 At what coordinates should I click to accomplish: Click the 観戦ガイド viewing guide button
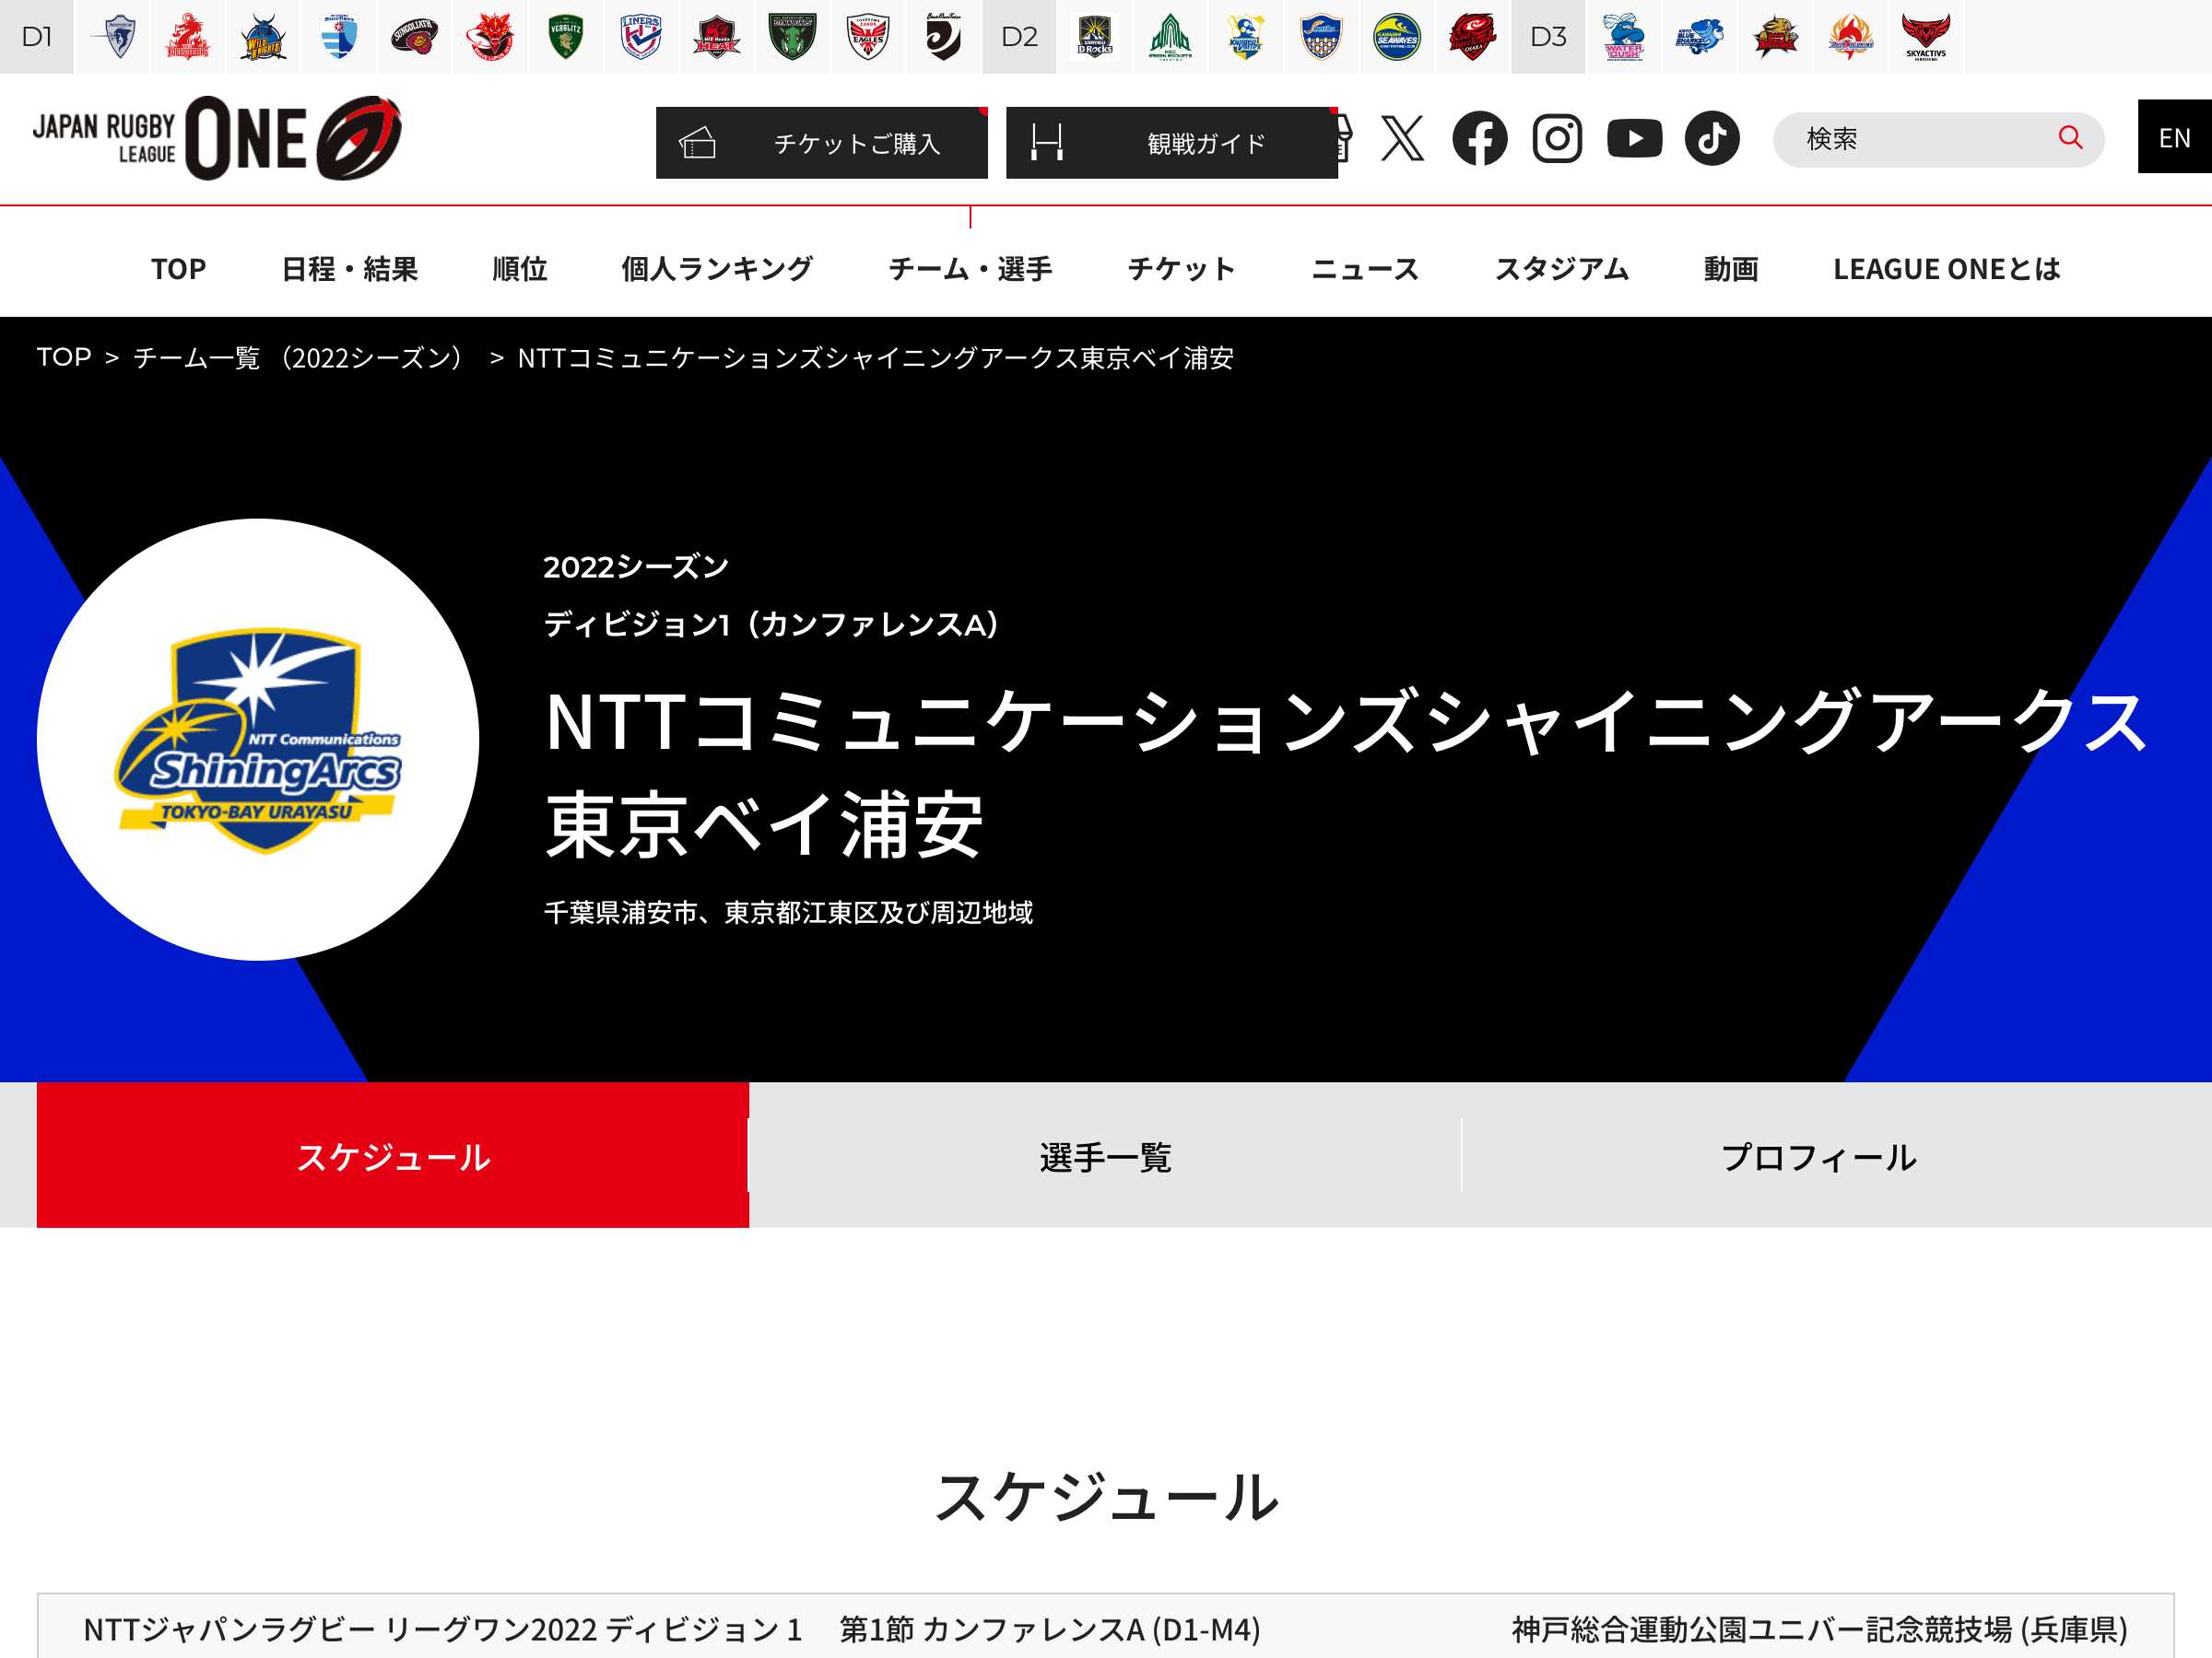1172,143
